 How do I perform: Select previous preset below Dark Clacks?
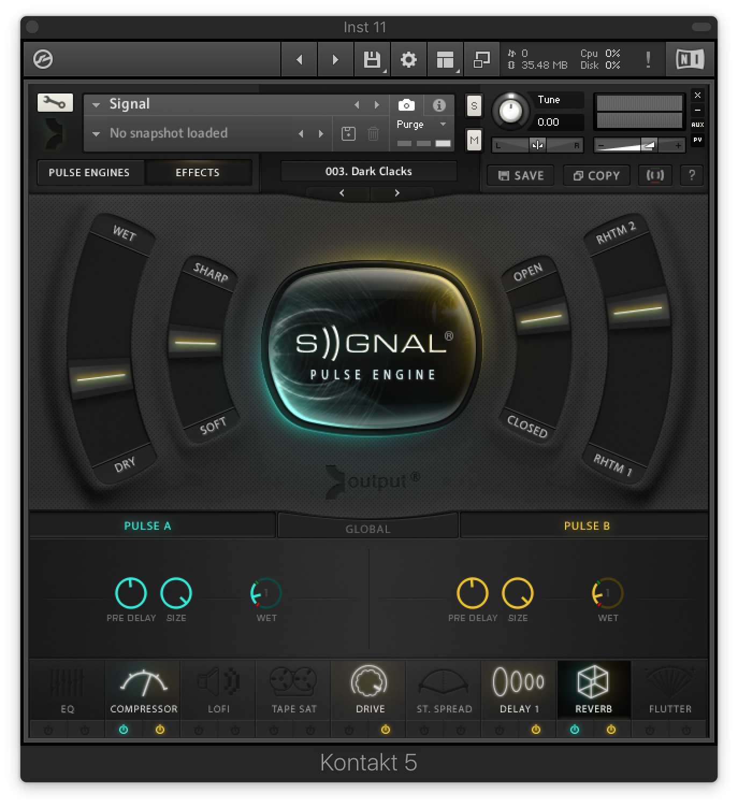click(342, 193)
